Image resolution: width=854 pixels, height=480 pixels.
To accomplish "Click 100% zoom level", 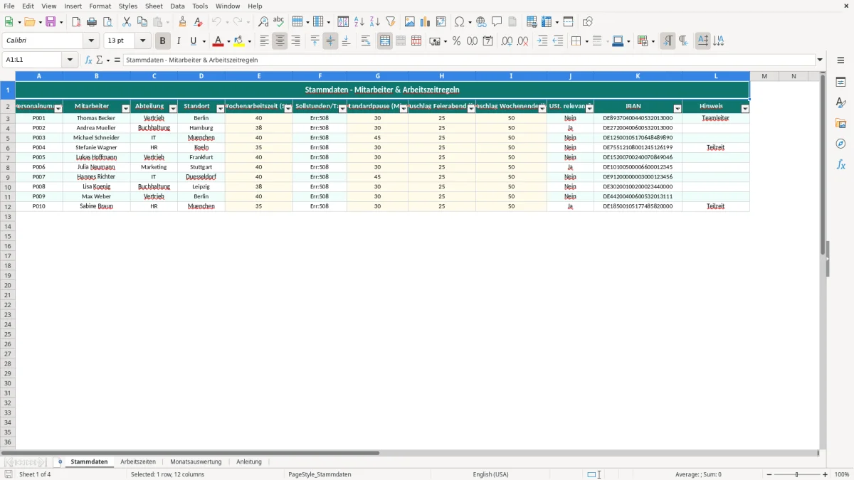I will [842, 474].
